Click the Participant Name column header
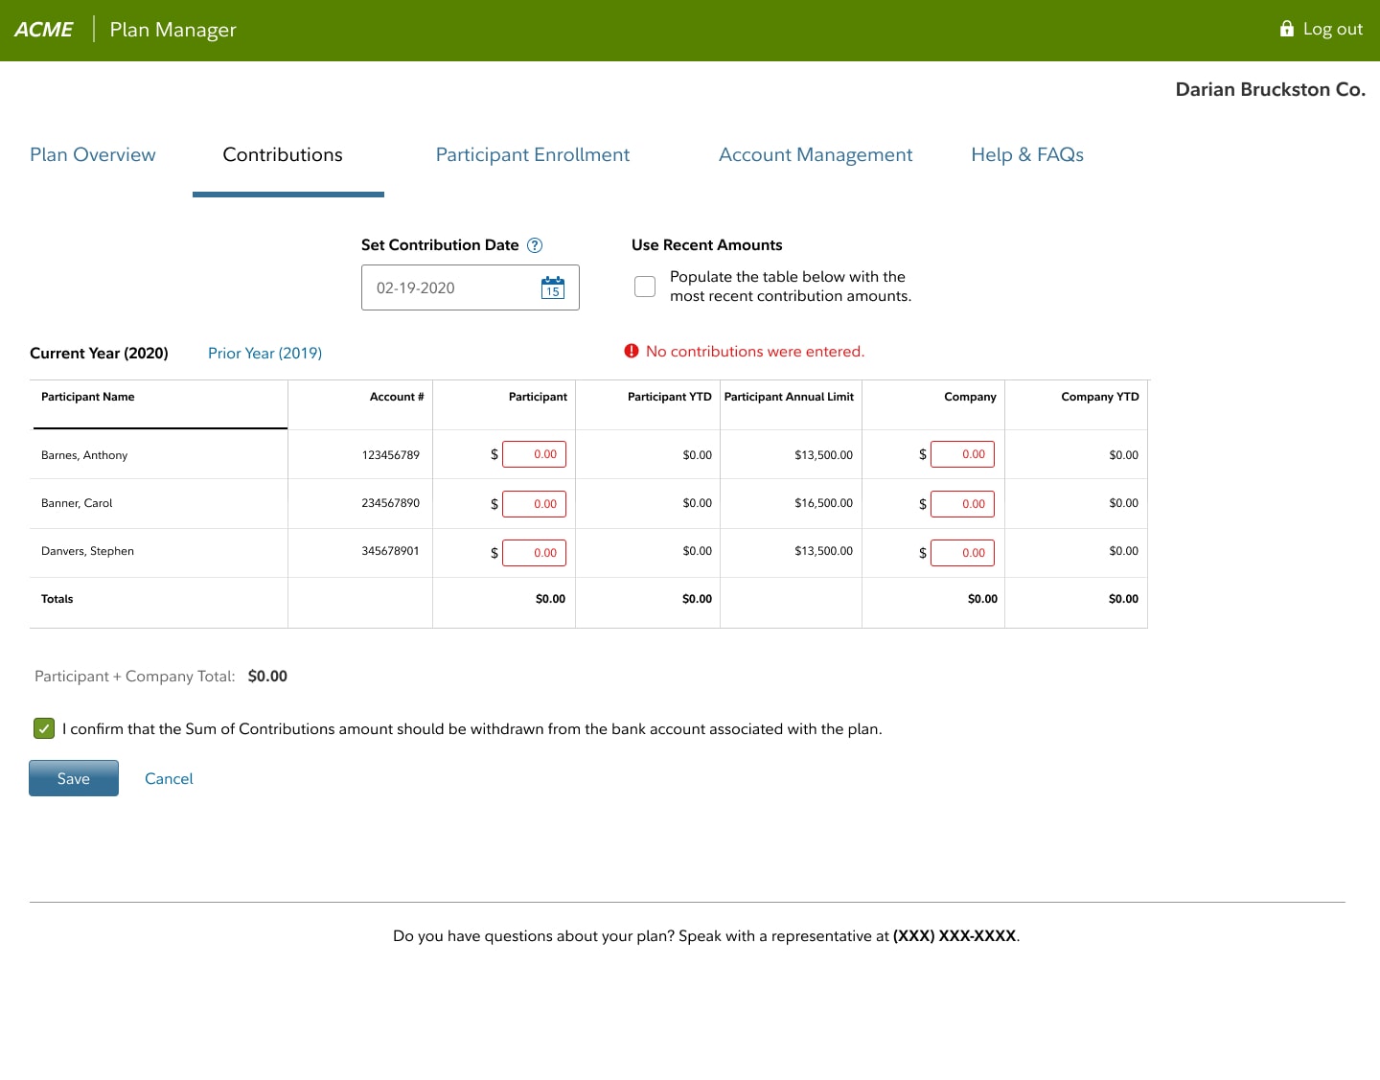Viewport: 1380px width, 1080px height. (x=88, y=397)
